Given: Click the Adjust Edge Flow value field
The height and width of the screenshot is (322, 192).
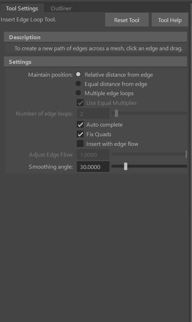Looking at the screenshot, I should pos(93,155).
